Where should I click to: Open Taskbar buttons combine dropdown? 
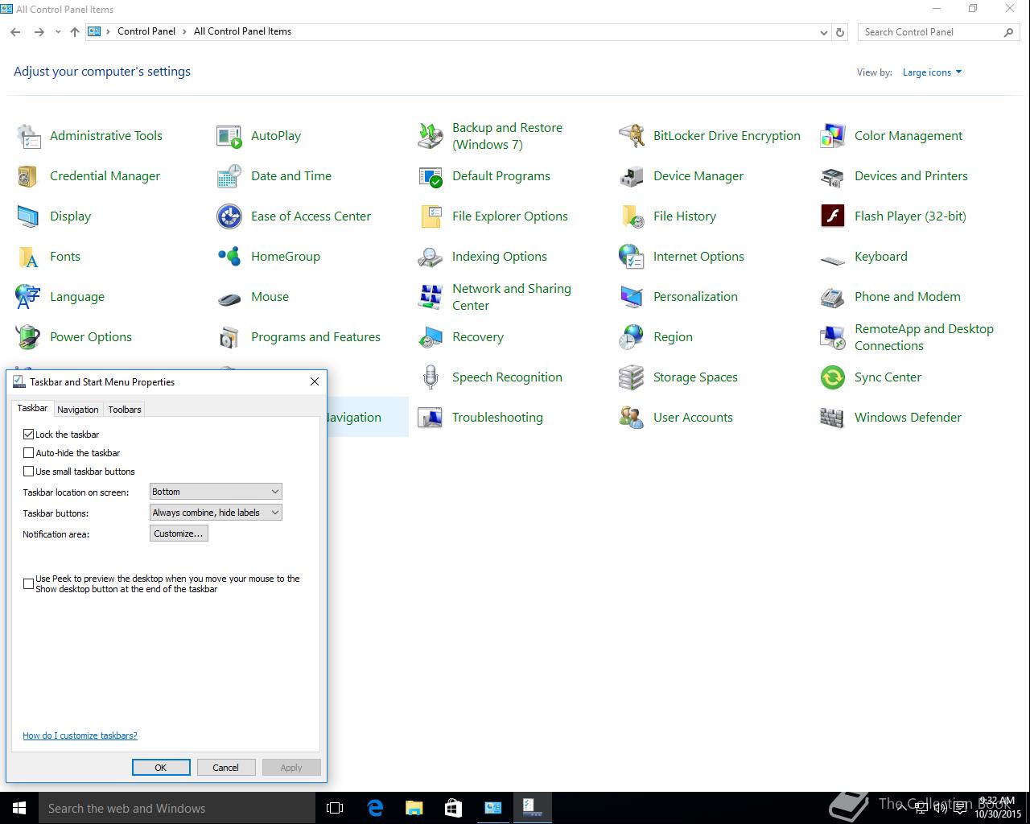216,513
